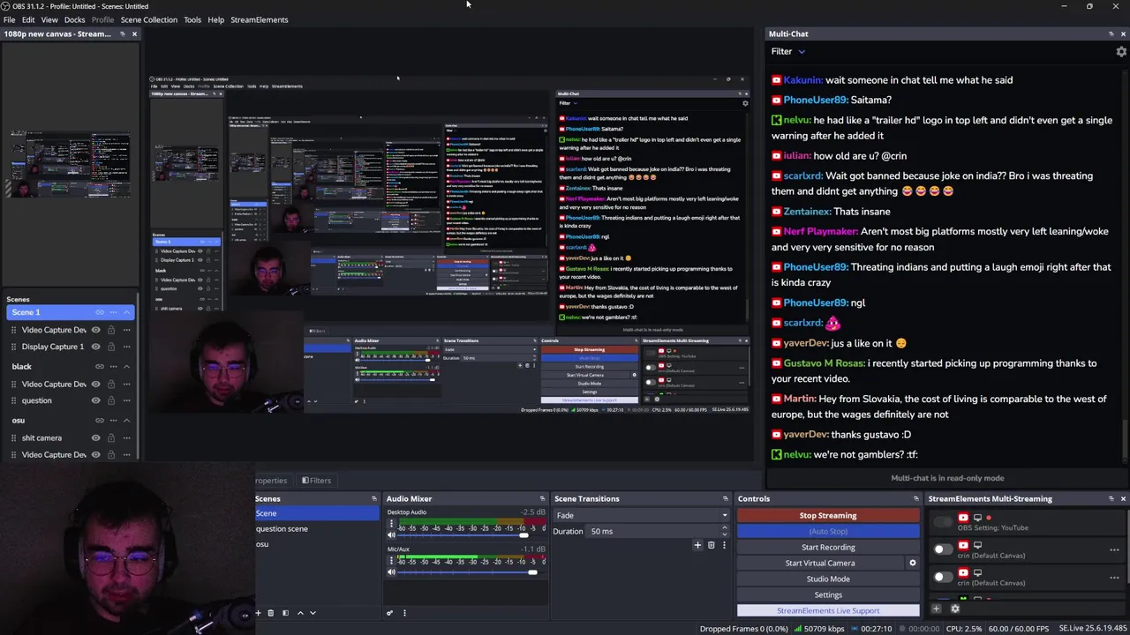Hide the shit camera source
Viewport: 1130px width, 635px height.
[96, 437]
